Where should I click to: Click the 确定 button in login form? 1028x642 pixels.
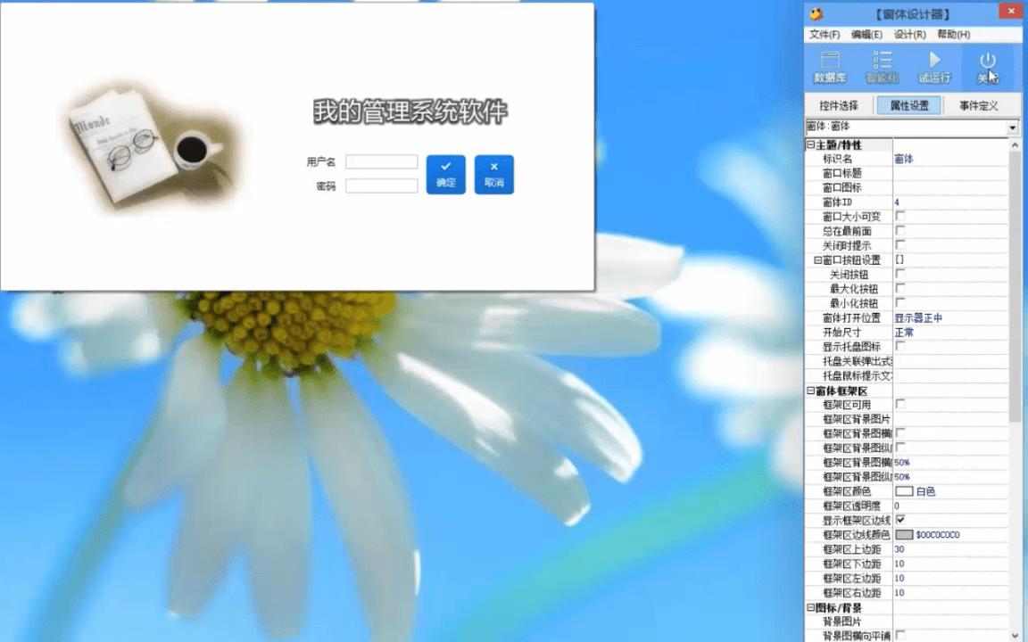[446, 174]
